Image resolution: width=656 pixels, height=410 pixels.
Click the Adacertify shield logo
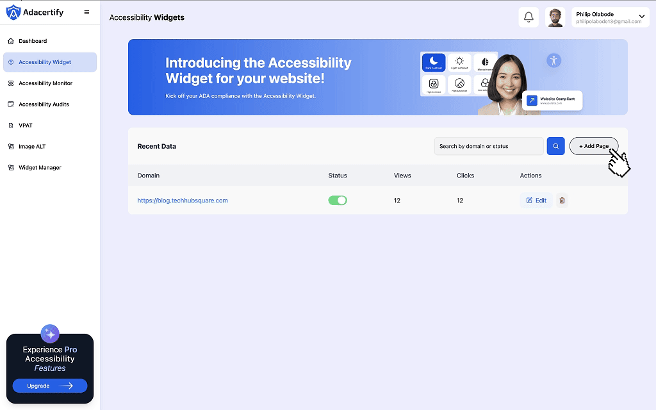[13, 12]
